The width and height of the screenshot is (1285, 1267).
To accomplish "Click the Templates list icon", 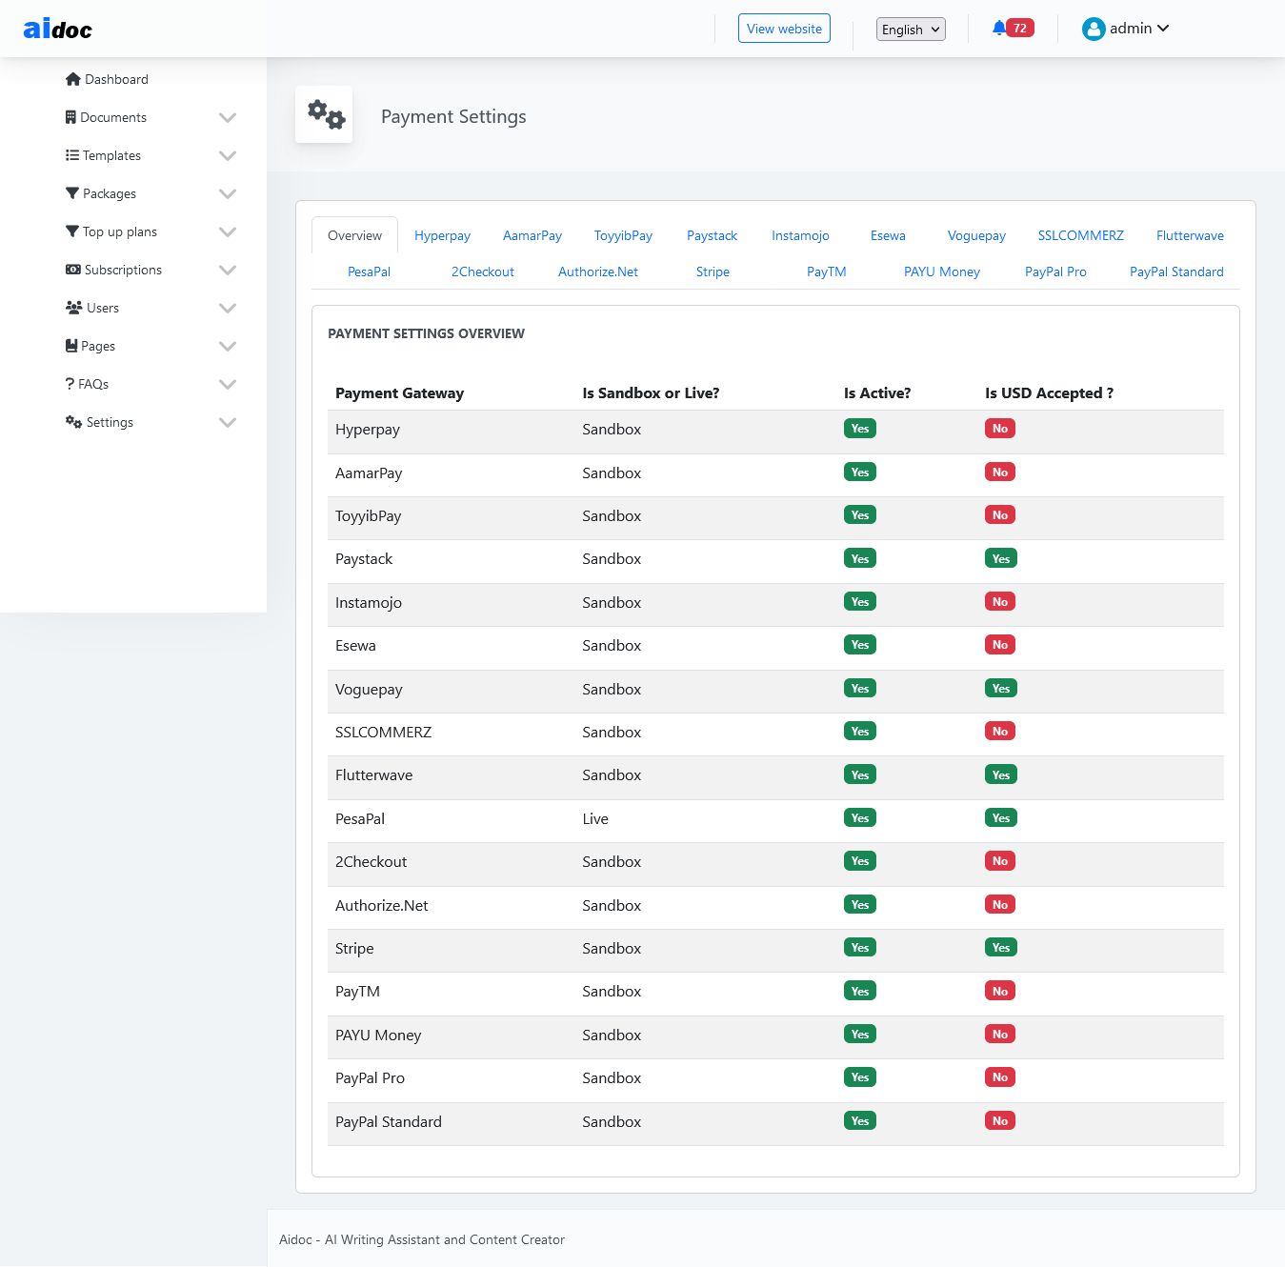I will (x=72, y=155).
